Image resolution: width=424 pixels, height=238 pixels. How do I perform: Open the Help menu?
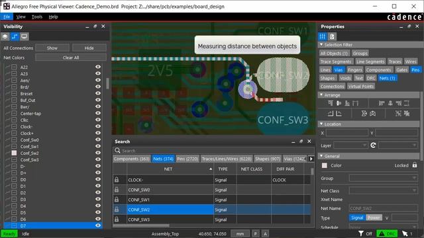pos(53,17)
